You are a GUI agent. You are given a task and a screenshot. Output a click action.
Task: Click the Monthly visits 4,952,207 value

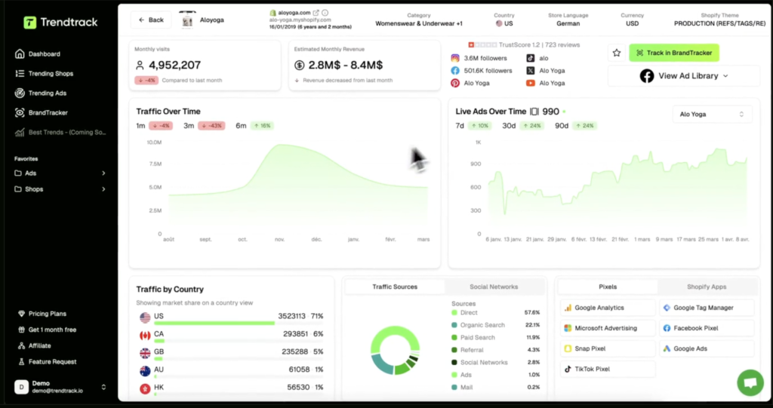click(174, 65)
